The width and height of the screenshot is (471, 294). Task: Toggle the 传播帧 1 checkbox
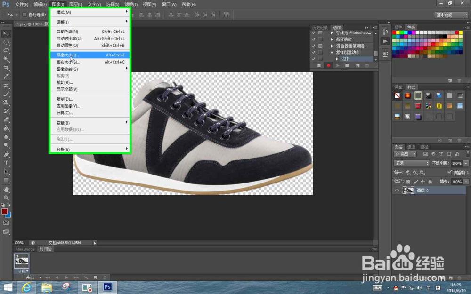point(449,172)
